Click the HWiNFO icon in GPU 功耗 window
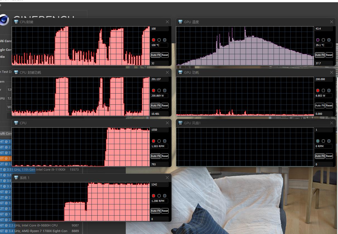 180,72
